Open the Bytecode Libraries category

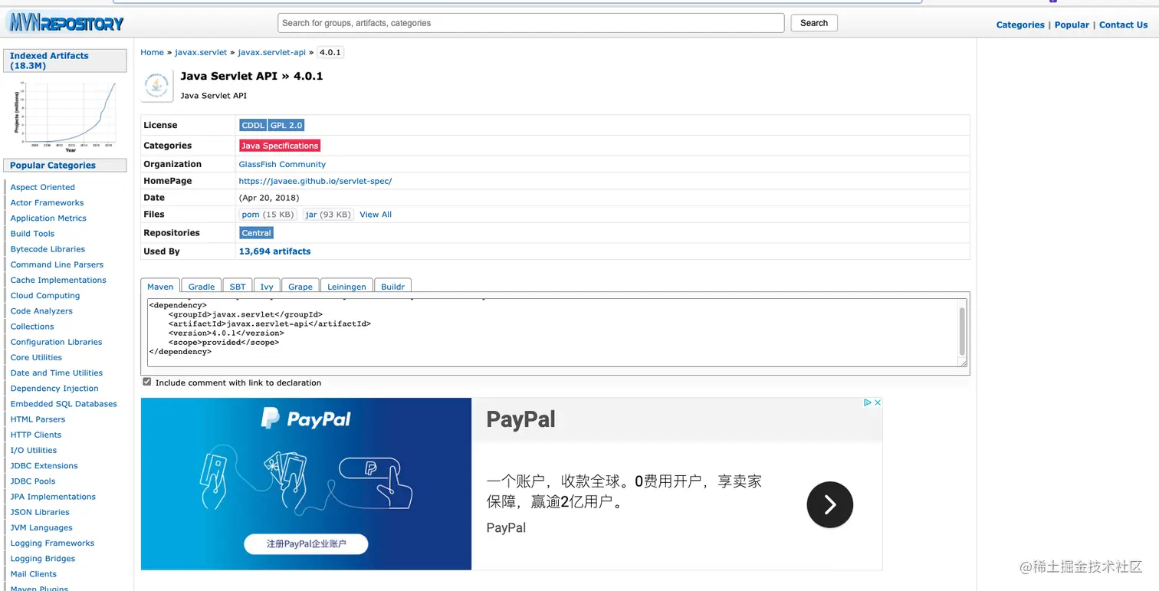pyautogui.click(x=48, y=249)
